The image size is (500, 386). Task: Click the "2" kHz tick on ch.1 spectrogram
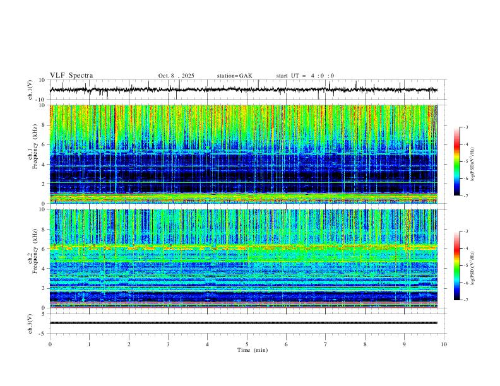click(x=44, y=184)
